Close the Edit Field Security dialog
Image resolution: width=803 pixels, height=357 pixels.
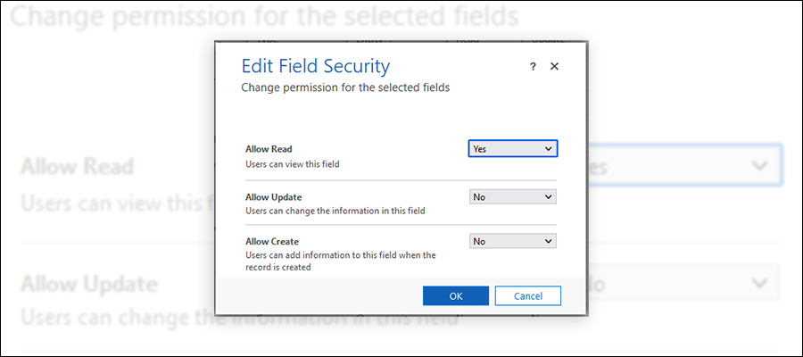554,67
